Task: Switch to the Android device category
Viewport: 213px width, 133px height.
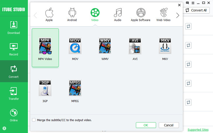Action: click(72, 15)
